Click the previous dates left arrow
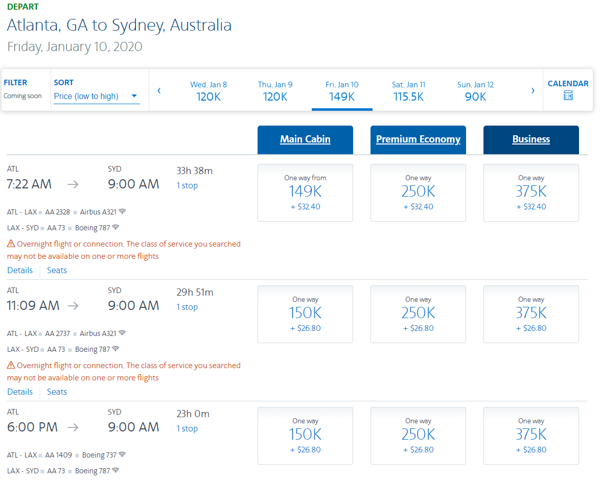This screenshot has height=482, width=601. [x=159, y=90]
